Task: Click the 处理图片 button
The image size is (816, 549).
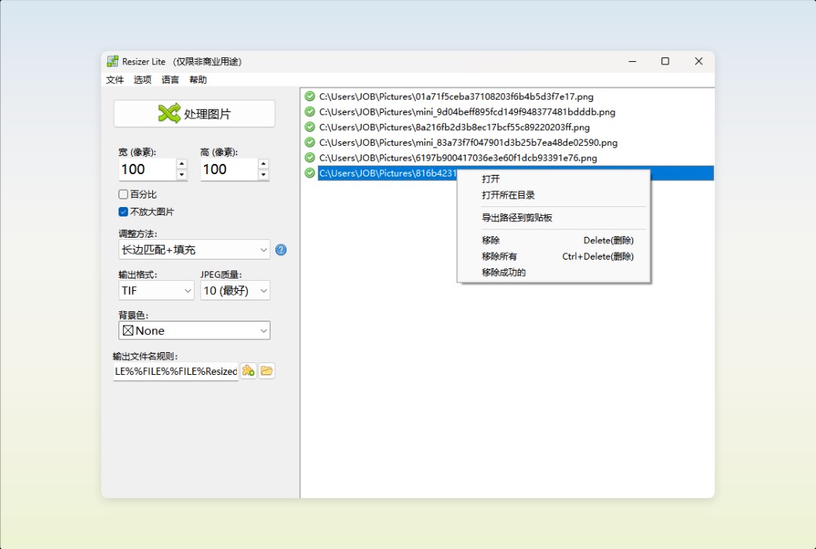Action: (194, 113)
